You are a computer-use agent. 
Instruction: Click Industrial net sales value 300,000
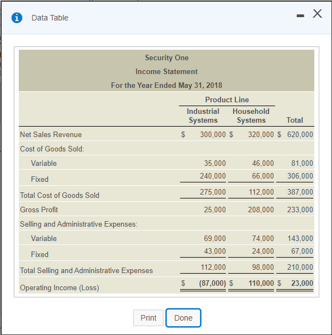click(x=213, y=134)
